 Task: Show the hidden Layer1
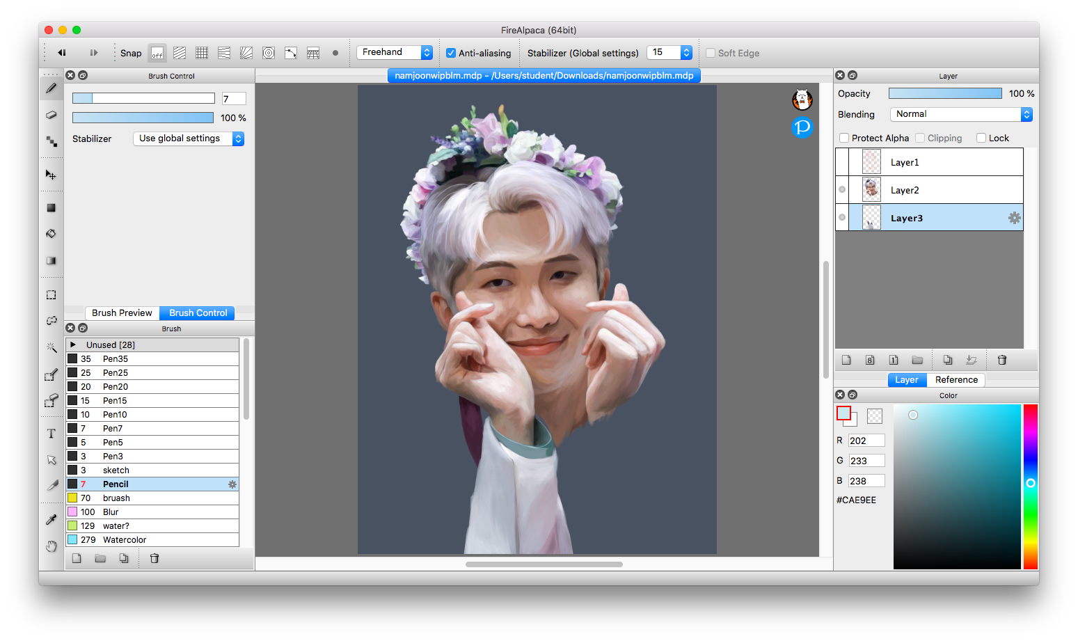(842, 162)
